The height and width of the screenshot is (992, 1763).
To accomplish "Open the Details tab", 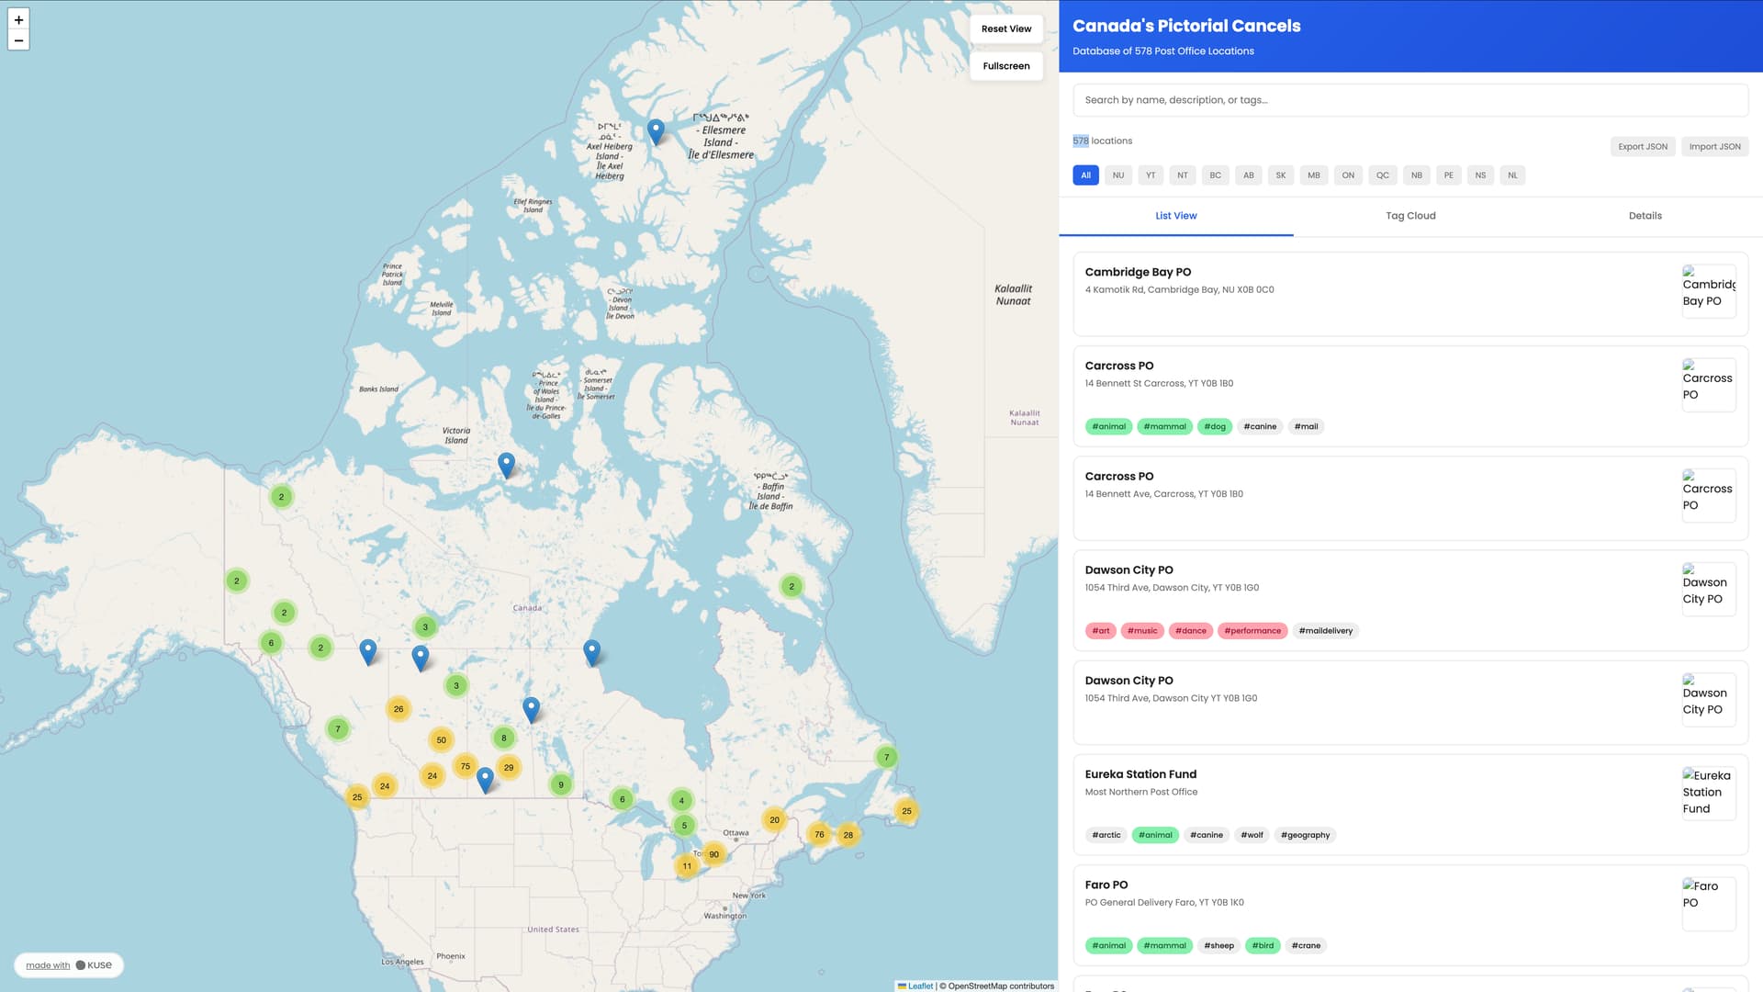I will point(1645,216).
